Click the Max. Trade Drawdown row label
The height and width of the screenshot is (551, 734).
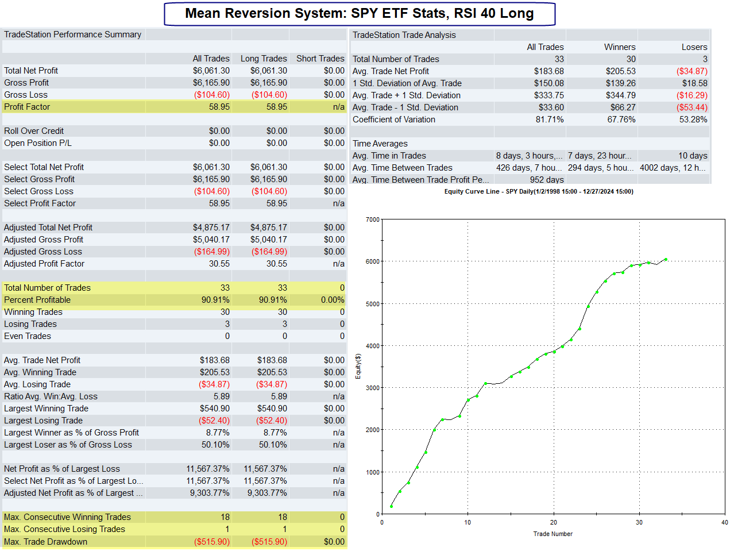coord(45,542)
